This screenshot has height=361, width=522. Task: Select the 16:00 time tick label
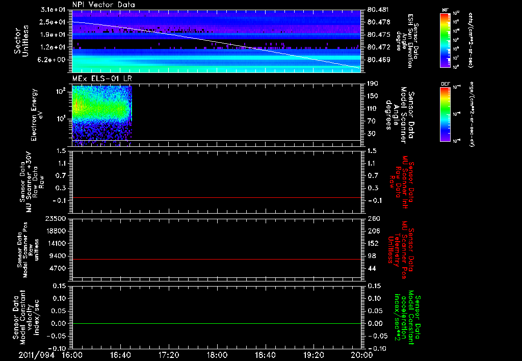72,355
